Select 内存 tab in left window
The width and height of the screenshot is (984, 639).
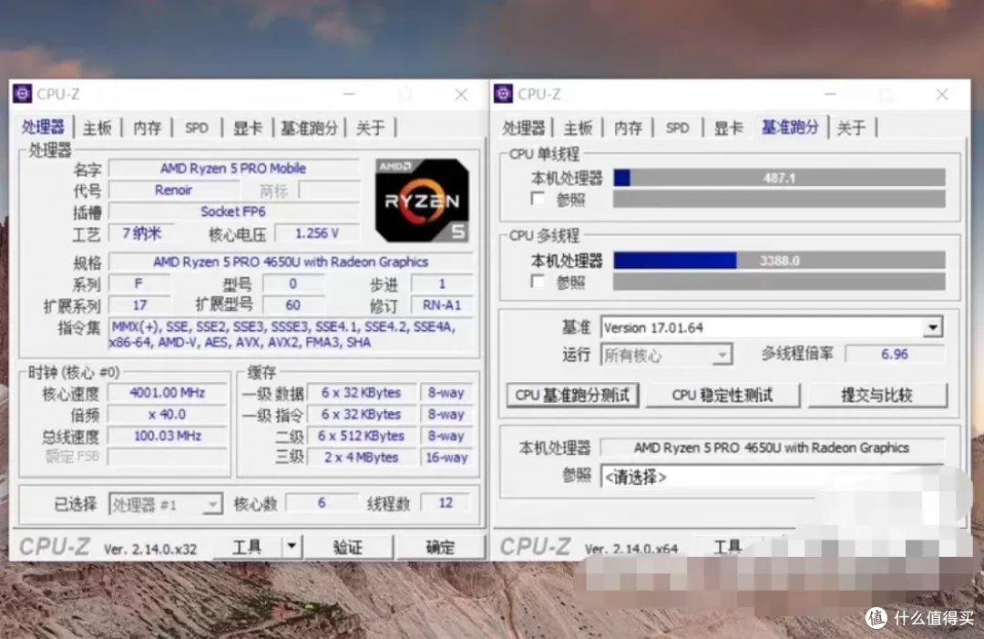pos(148,128)
